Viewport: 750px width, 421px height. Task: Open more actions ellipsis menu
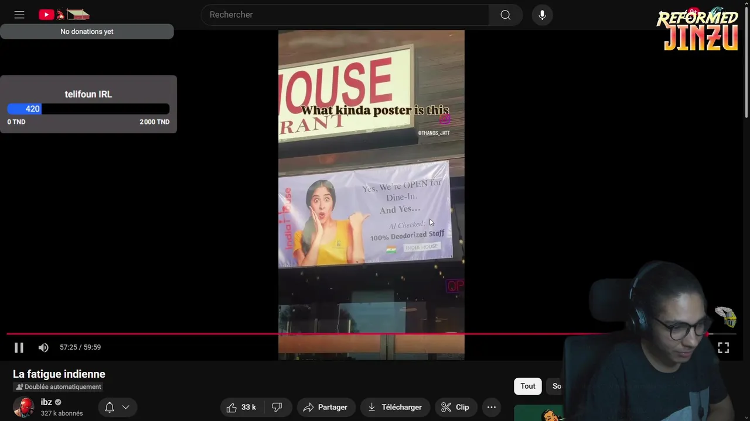492,407
